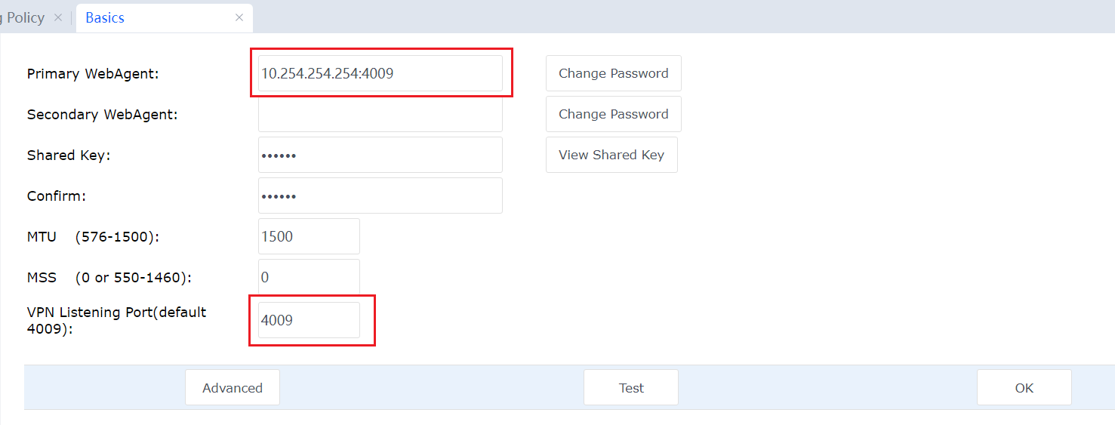Focus the Secondary WebAgent input box

[x=380, y=114]
